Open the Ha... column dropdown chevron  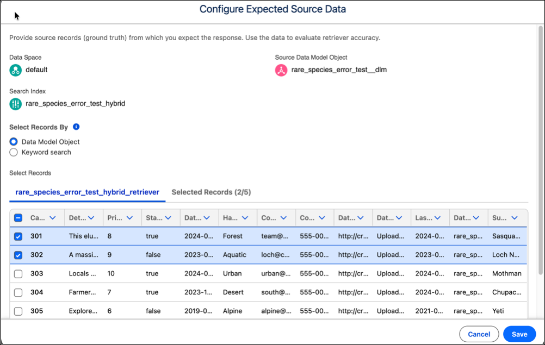click(x=245, y=218)
